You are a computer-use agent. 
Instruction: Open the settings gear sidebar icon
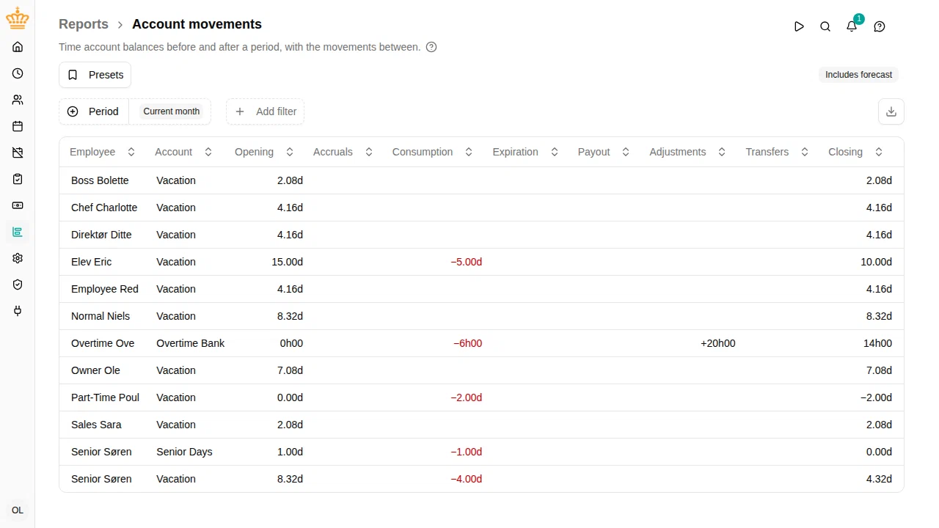click(18, 258)
